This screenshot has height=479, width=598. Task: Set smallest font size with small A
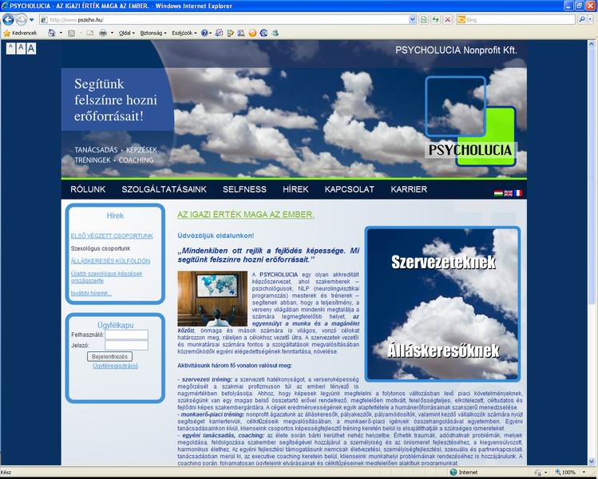(10, 49)
